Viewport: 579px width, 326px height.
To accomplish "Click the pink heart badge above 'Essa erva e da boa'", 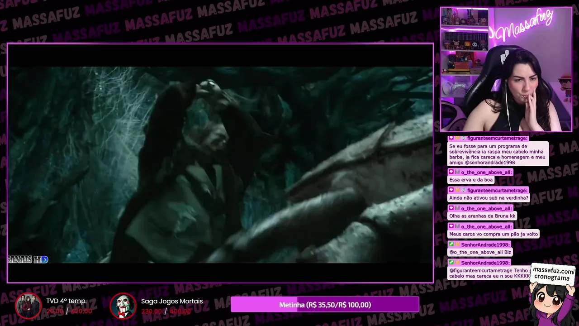I will [451, 173].
